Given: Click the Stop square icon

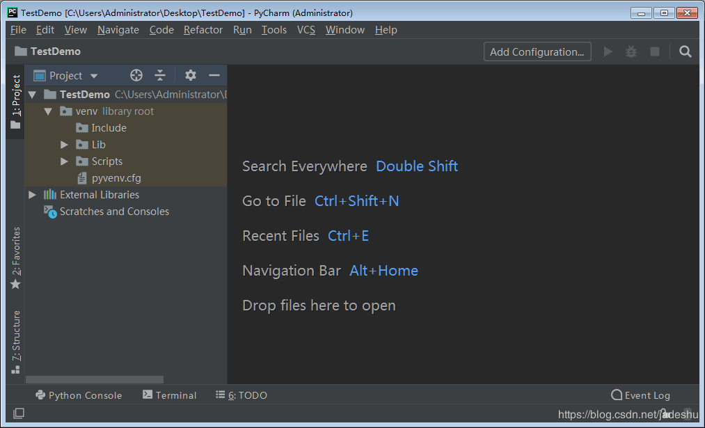Looking at the screenshot, I should tap(654, 51).
